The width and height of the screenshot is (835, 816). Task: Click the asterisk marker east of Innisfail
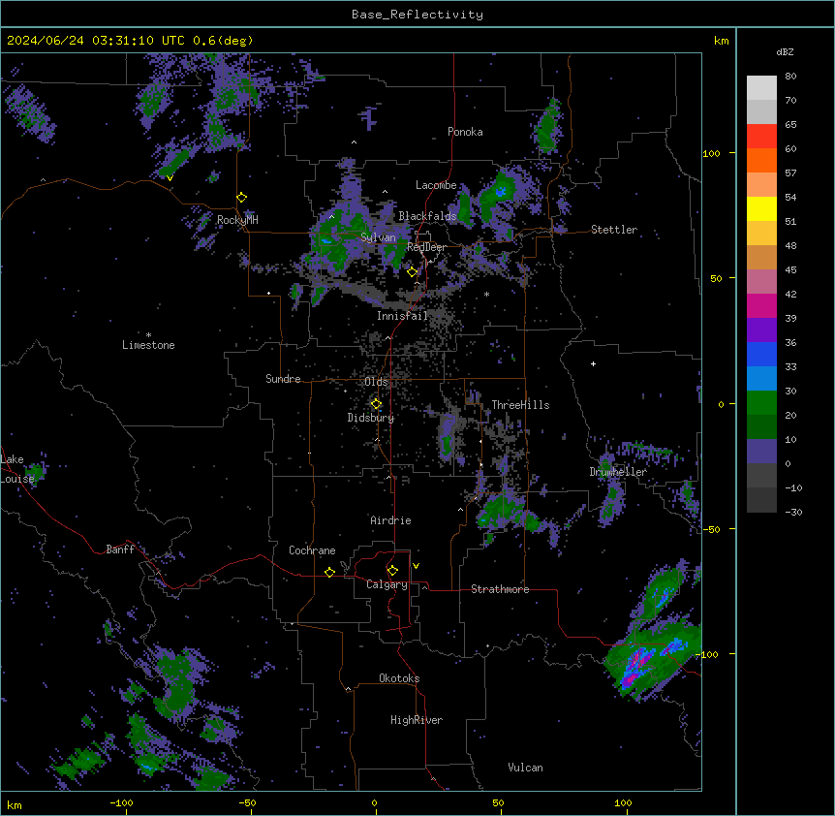486,294
